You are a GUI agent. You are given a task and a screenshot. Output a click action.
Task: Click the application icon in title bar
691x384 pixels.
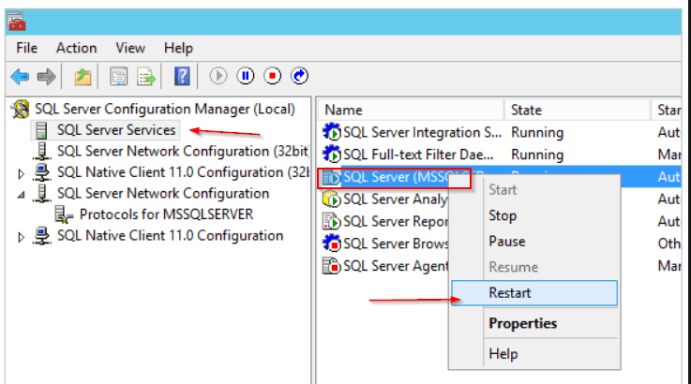click(17, 22)
